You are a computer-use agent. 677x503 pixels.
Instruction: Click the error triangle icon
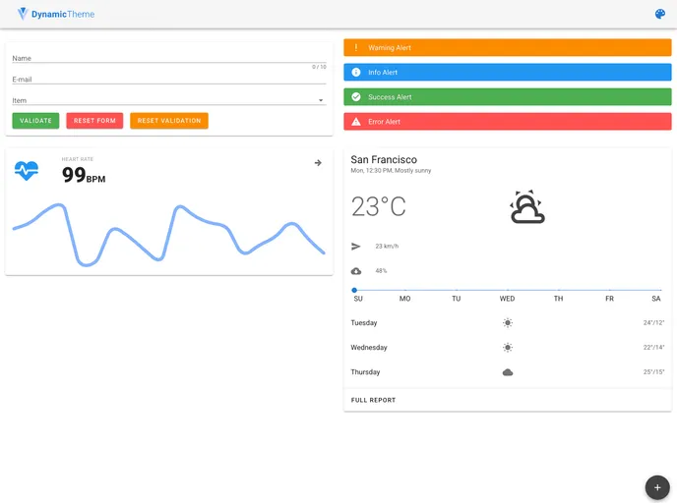tap(356, 122)
